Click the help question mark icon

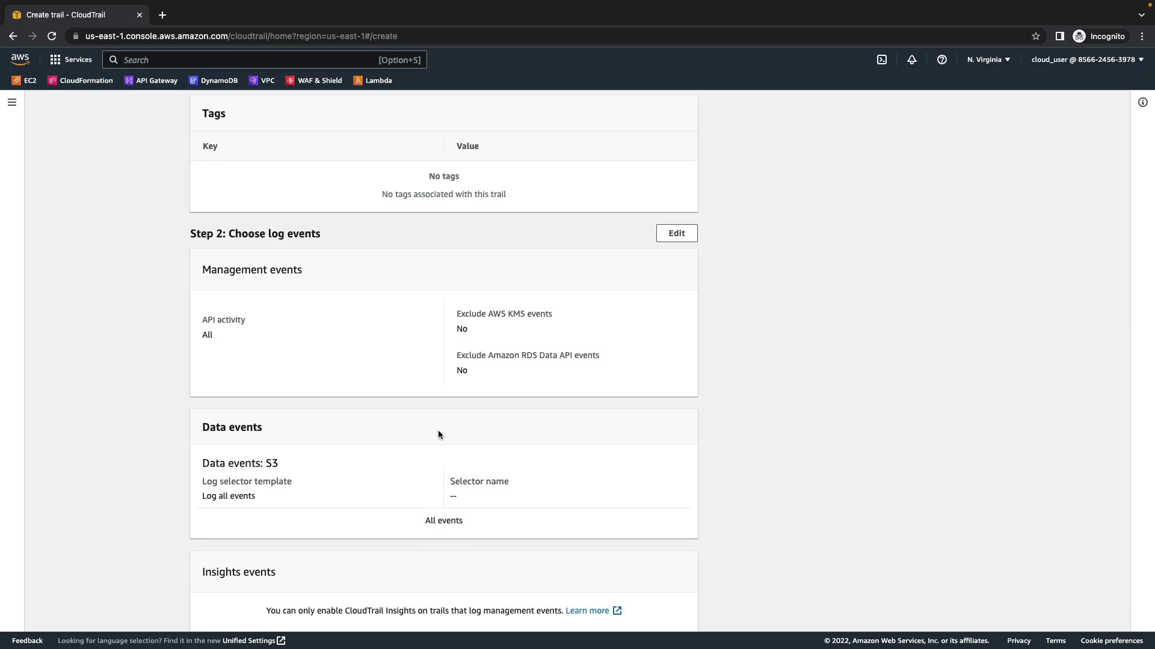pos(942,59)
